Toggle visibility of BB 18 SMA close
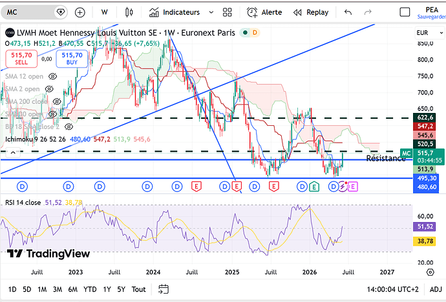The image size is (446, 302). [69, 126]
